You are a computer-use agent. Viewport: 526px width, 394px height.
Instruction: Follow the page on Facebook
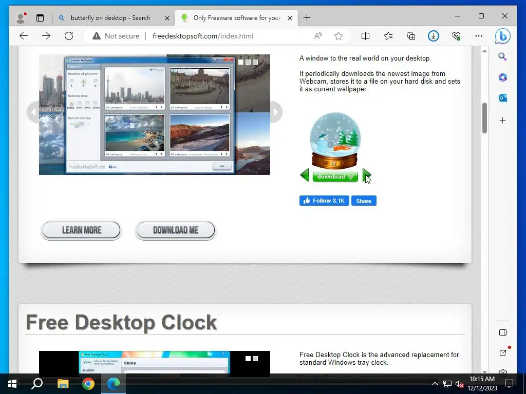coord(324,201)
